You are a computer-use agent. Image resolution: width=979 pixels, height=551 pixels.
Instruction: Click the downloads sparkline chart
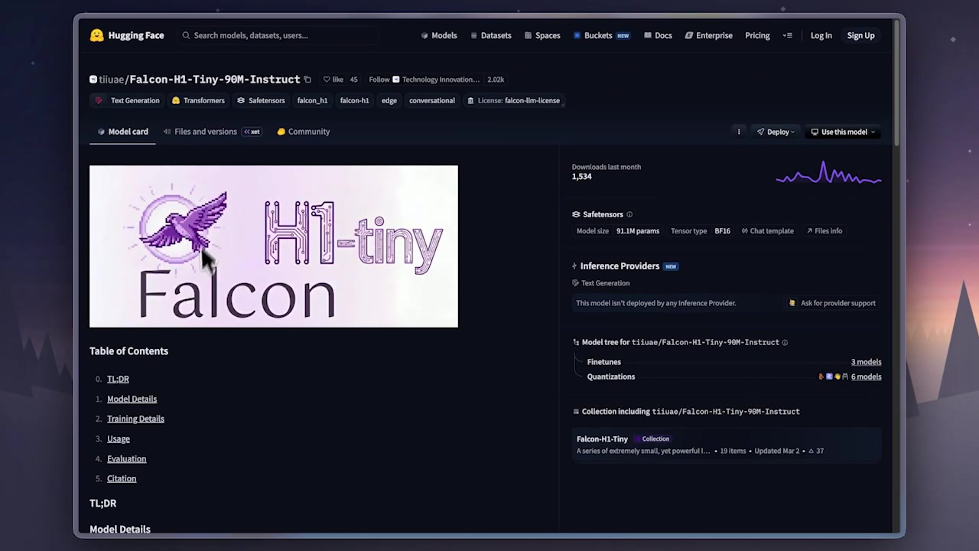pos(828,174)
